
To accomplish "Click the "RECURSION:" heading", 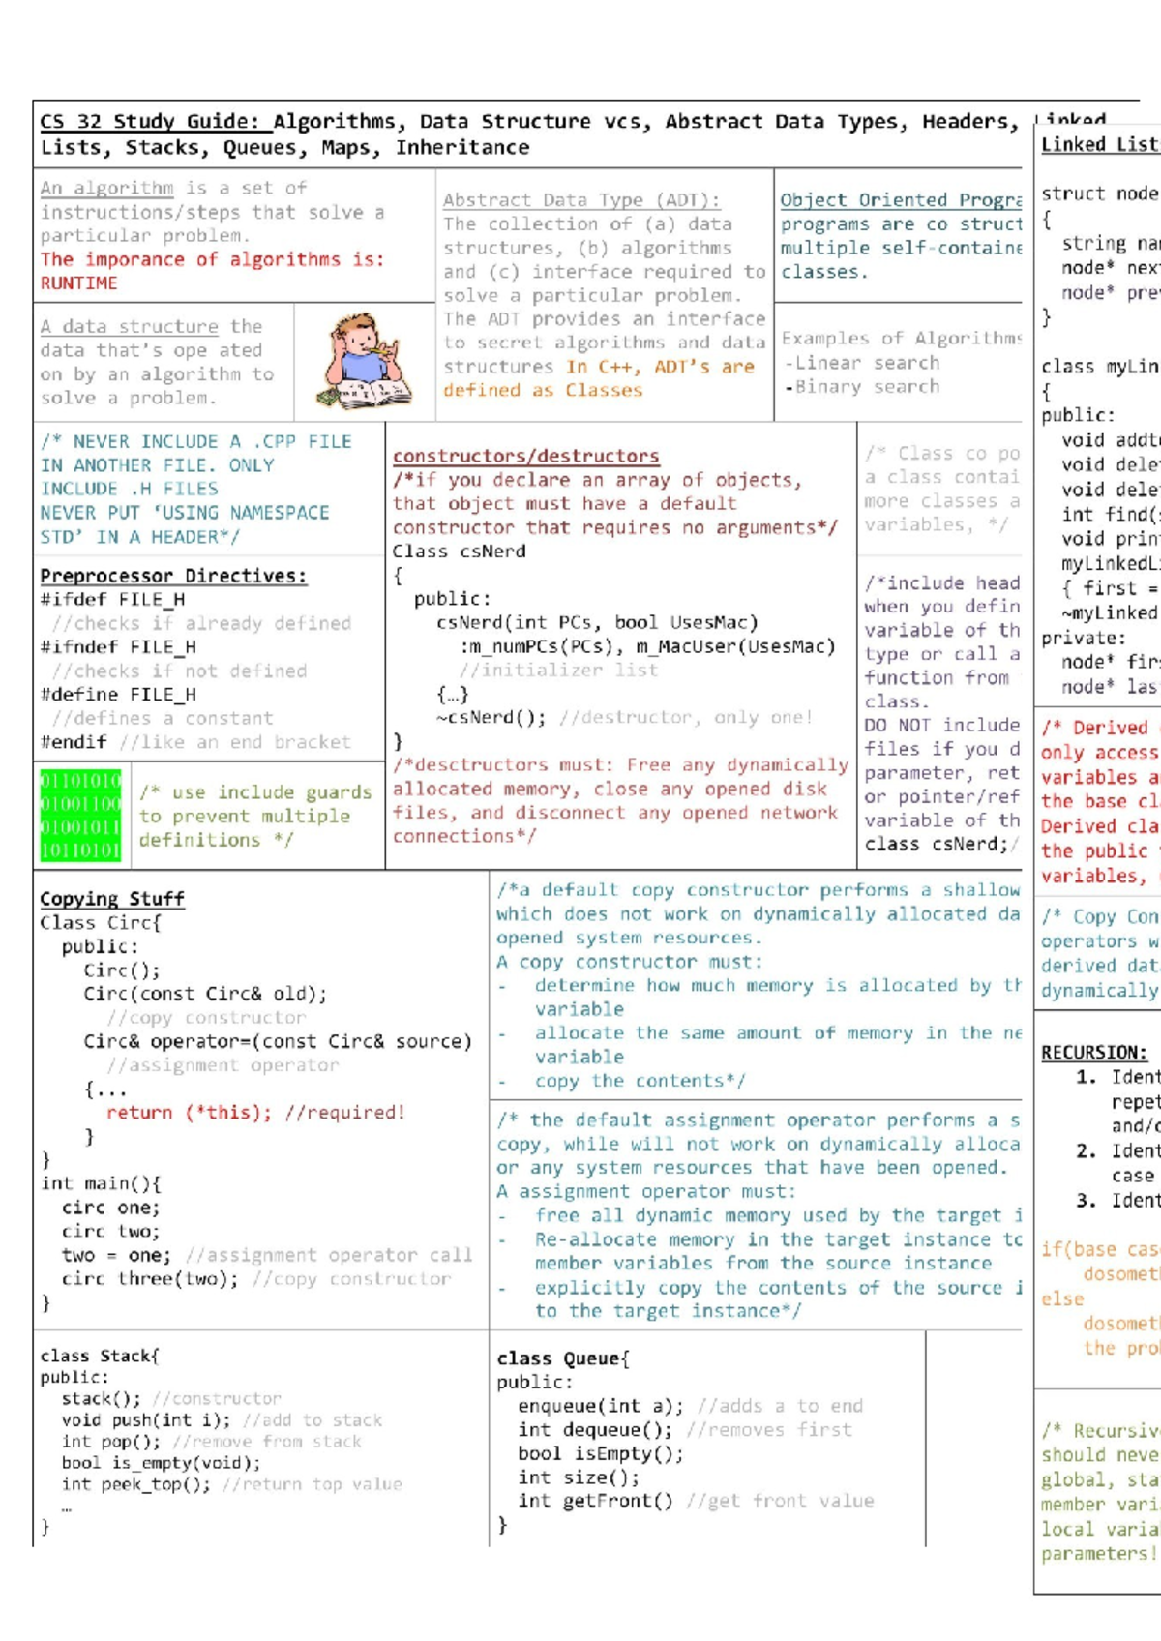I will click(1094, 1053).
